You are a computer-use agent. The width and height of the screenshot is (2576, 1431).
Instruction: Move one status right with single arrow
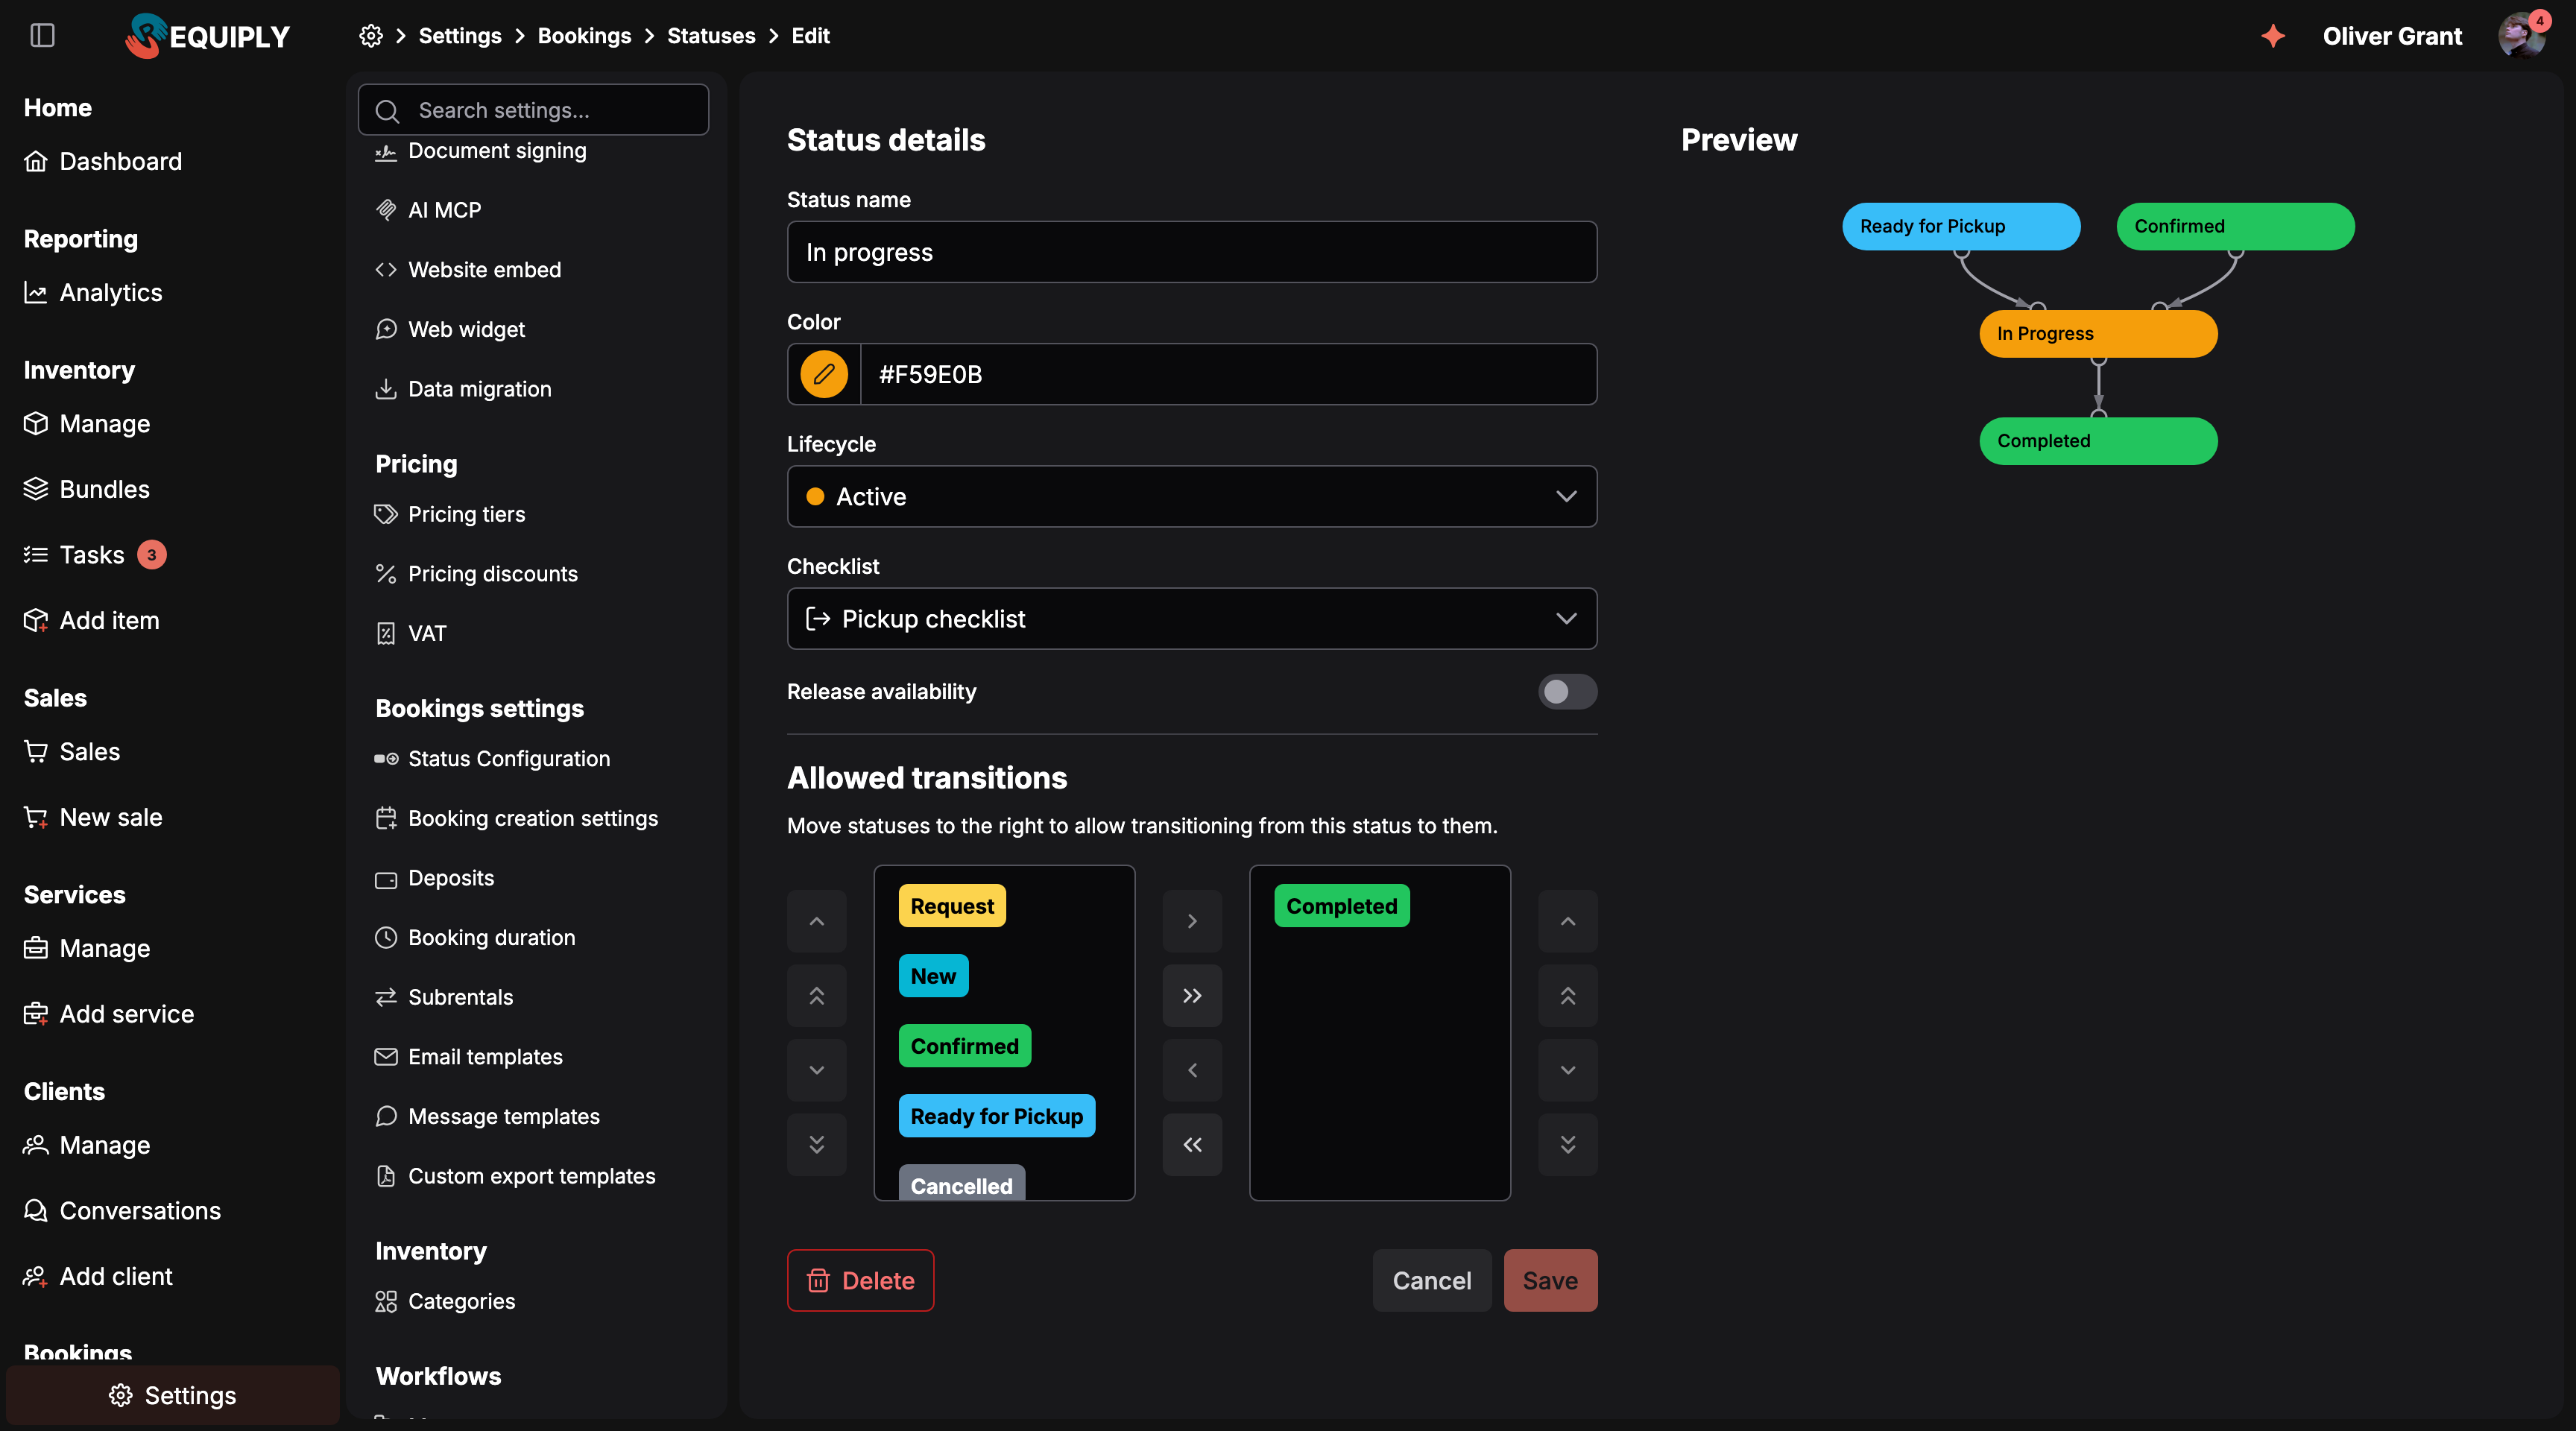click(x=1192, y=921)
